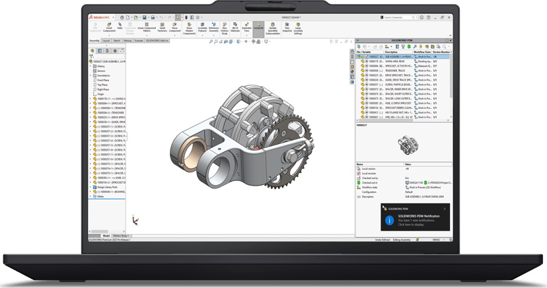Open the Exploded View dropdown arrow

(x=246, y=35)
